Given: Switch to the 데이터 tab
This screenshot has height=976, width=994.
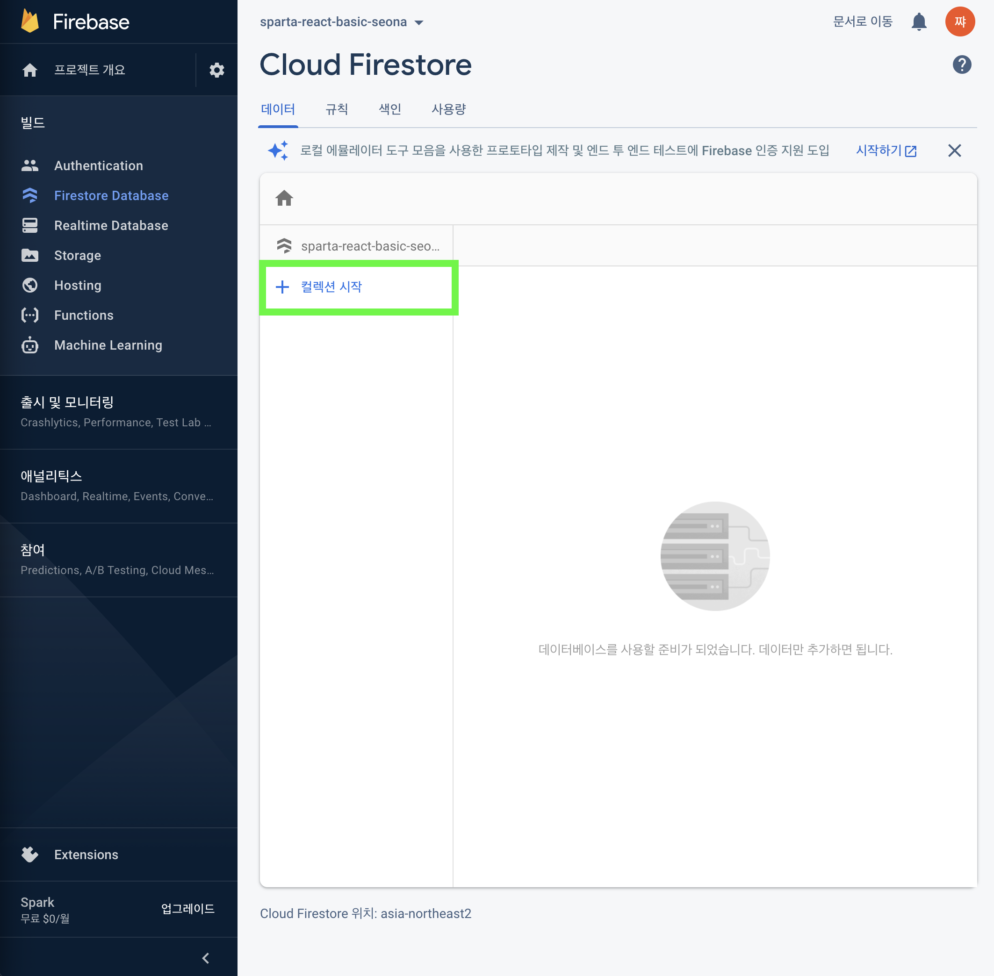Looking at the screenshot, I should 278,109.
